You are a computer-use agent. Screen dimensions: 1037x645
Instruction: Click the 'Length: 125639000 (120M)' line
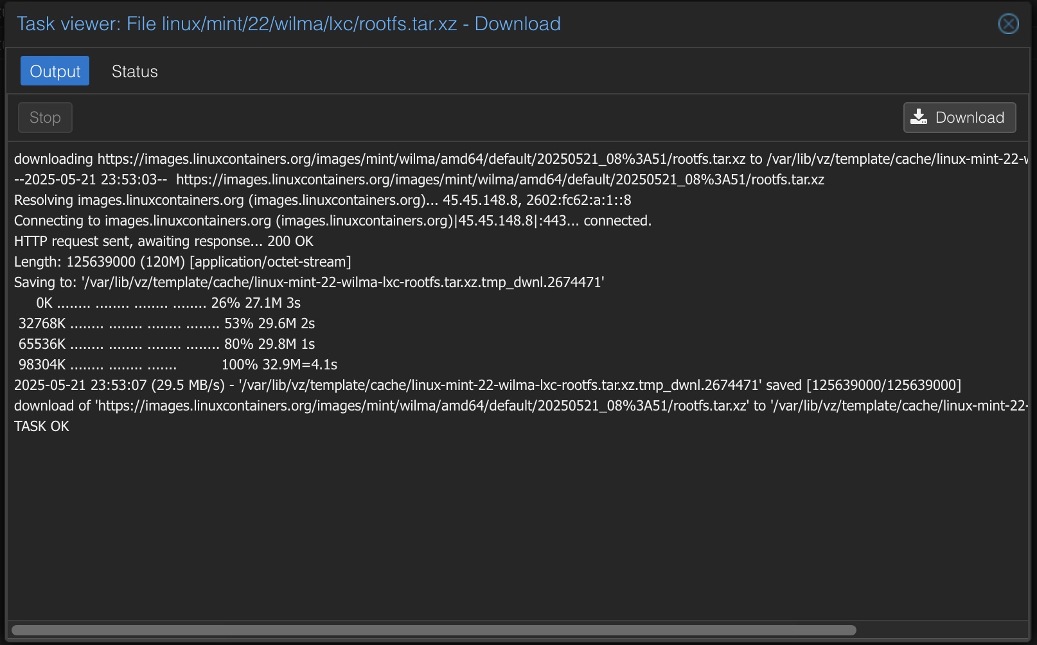182,262
